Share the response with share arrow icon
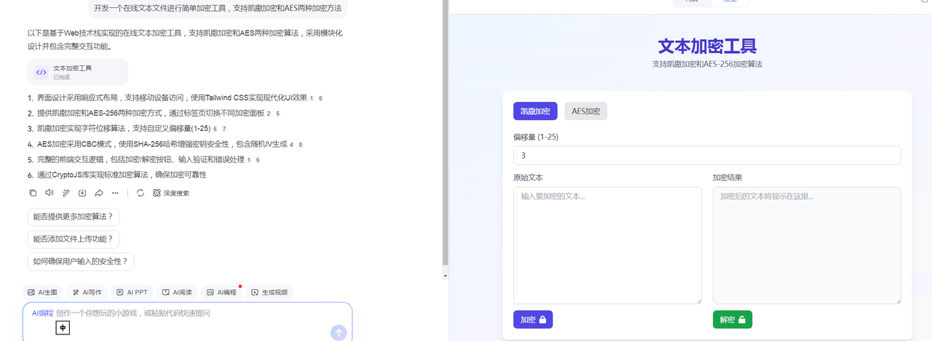The width and height of the screenshot is (932, 341). pos(99,193)
